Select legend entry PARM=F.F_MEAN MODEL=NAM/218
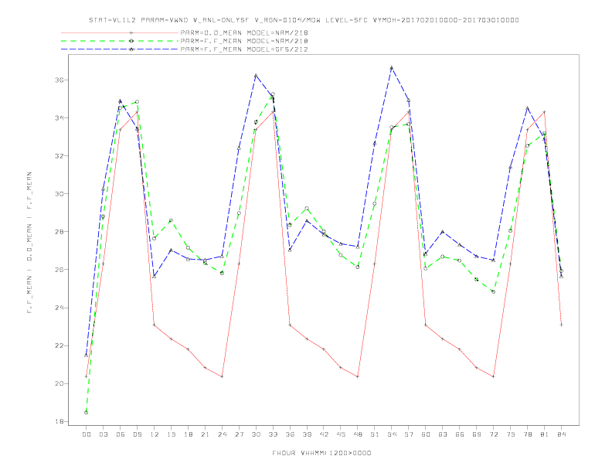 pos(244,41)
